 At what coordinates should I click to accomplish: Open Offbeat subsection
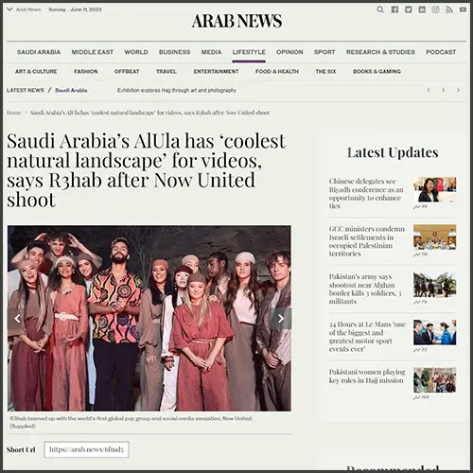click(x=127, y=72)
